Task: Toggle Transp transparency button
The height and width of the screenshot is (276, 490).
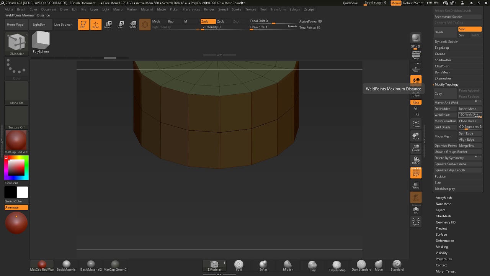Action: 416,185
